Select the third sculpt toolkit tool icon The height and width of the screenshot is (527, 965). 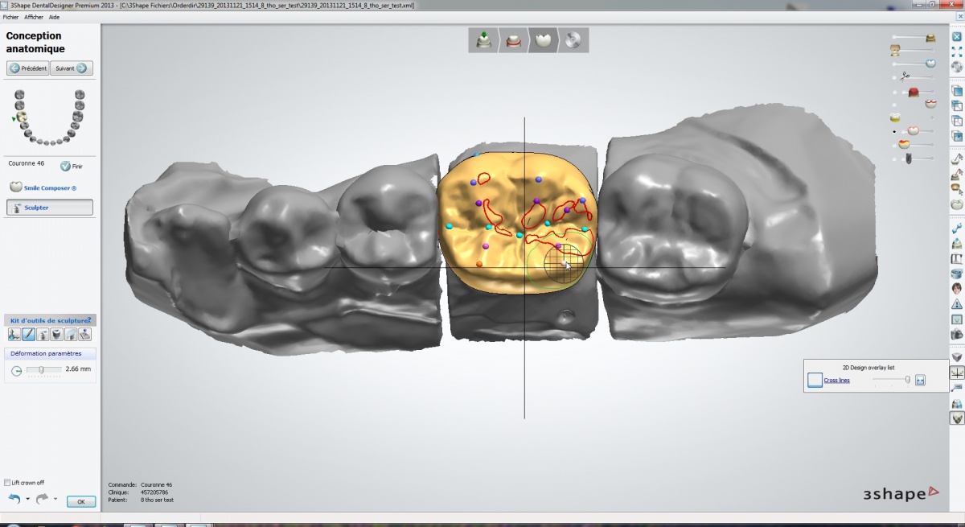click(43, 334)
